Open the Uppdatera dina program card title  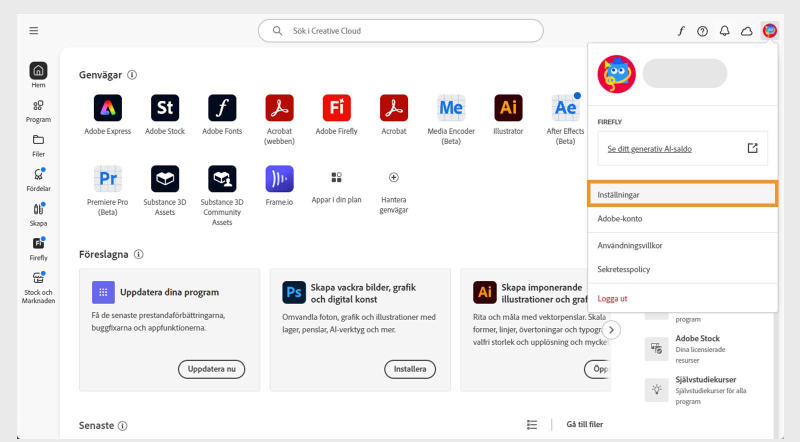[169, 292]
